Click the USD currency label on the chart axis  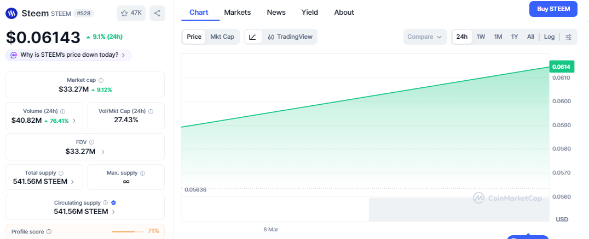[561, 219]
